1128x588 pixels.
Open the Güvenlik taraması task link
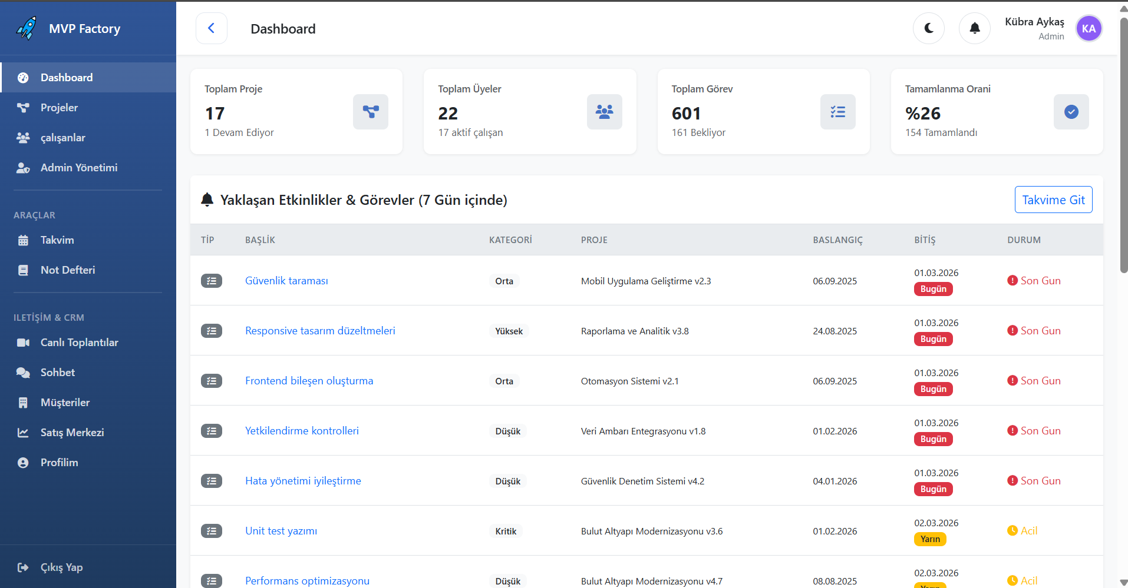click(286, 281)
